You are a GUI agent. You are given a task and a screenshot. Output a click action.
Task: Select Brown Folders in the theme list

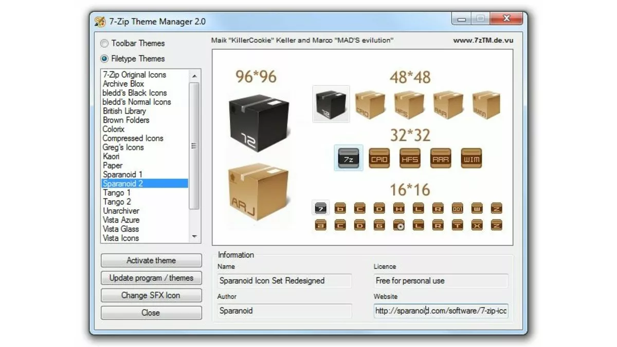126,120
